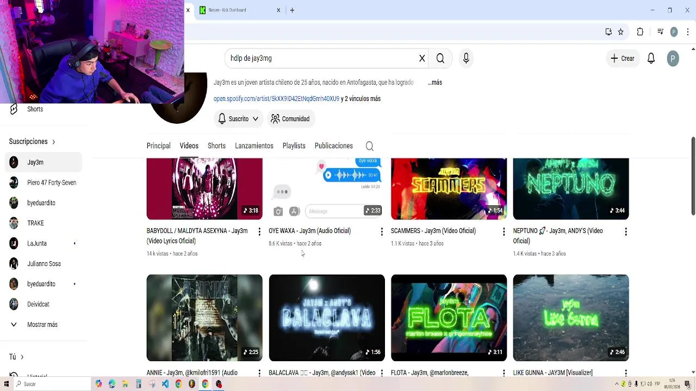Image resolution: width=696 pixels, height=391 pixels.
Task: Open Visual Studio Code from the taskbar
Action: [x=165, y=384]
